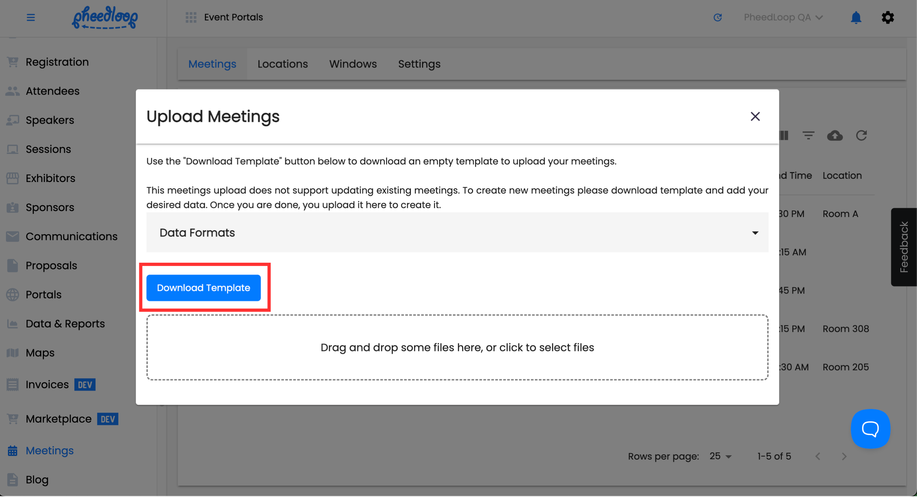Screen dimensions: 917x497
Task: Click the header sync refresh icon
Action: 718,18
